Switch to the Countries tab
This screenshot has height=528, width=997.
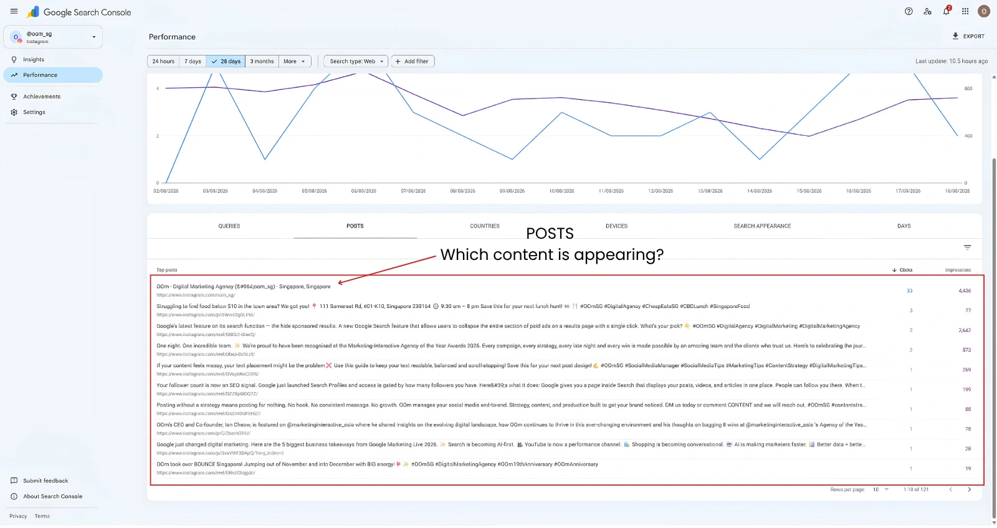coord(485,226)
